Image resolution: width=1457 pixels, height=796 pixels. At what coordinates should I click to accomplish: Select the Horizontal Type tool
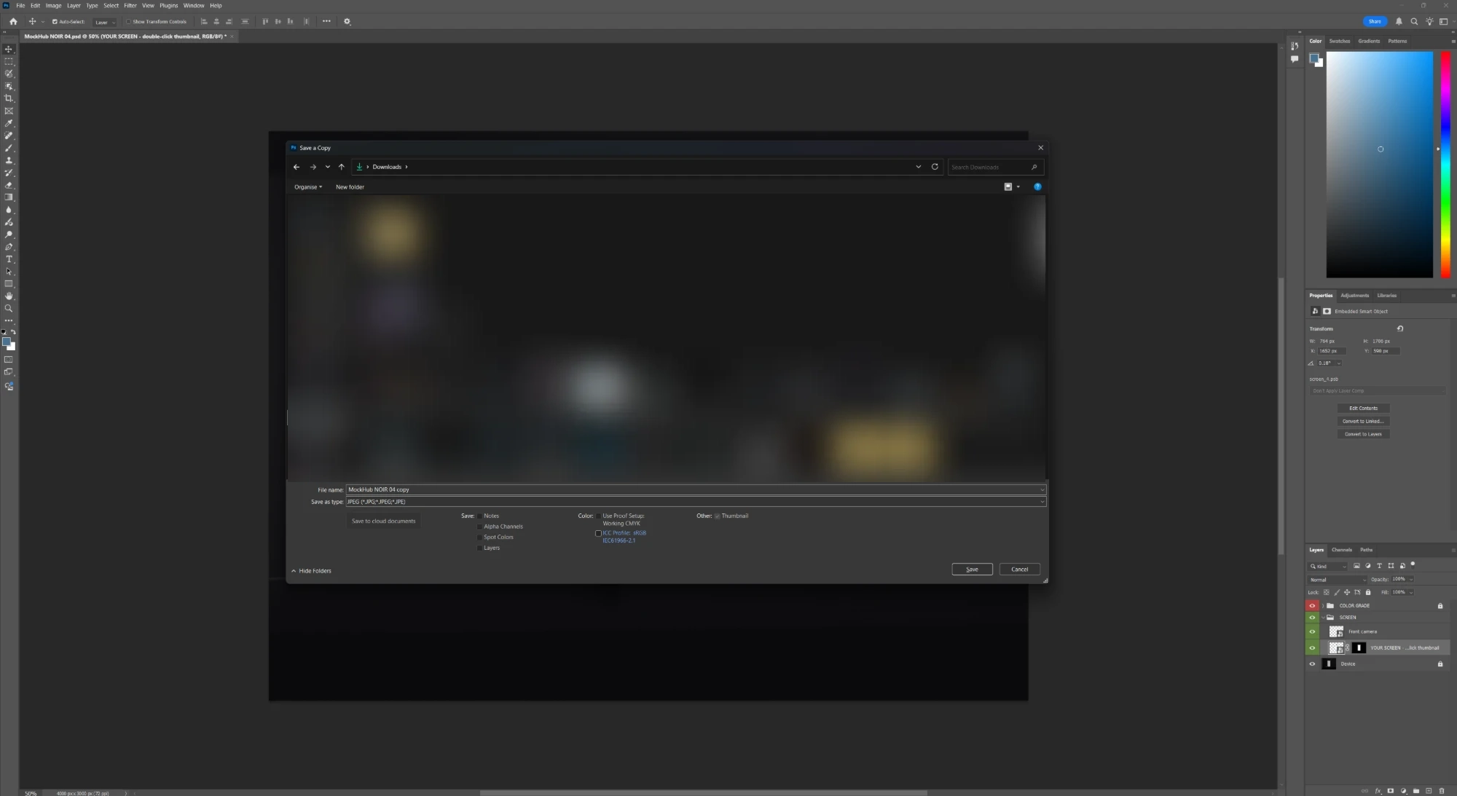click(x=9, y=259)
